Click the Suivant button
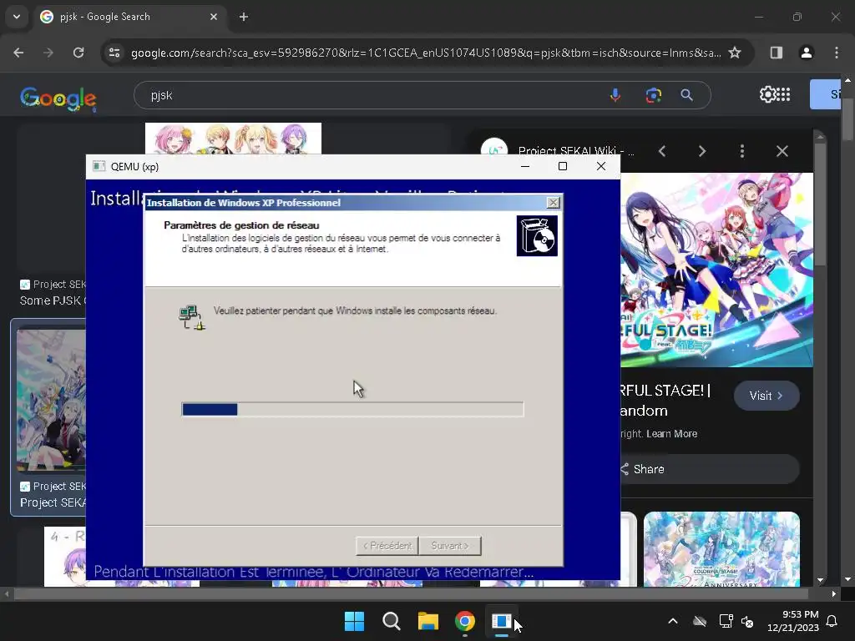Screen dimensions: 855x641 point(450,546)
